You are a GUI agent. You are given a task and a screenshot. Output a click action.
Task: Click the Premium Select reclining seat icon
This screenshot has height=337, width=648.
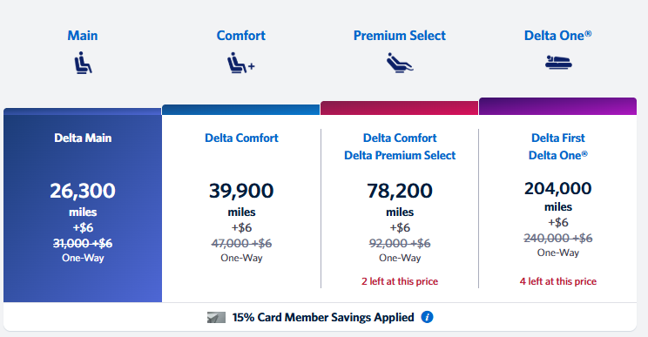[x=400, y=63]
